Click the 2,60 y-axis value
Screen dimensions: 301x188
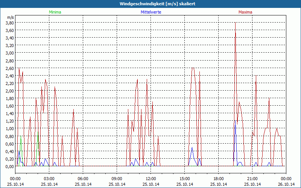coord(10,68)
